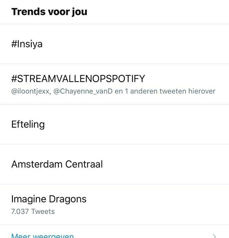Expand more trends via bottom row arrow
Image resolution: width=229 pixels, height=238 pixels.
point(214,236)
